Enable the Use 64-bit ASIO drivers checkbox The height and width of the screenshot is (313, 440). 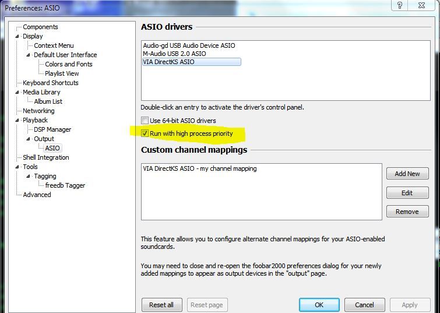(x=145, y=121)
